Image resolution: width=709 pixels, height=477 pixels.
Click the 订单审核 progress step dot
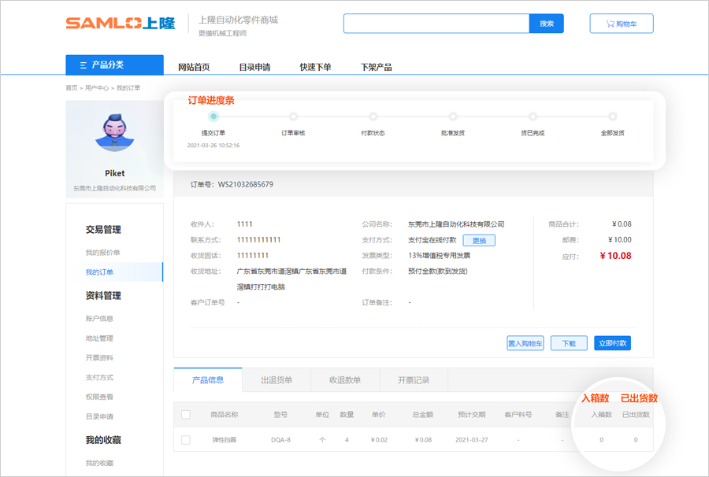coord(293,116)
